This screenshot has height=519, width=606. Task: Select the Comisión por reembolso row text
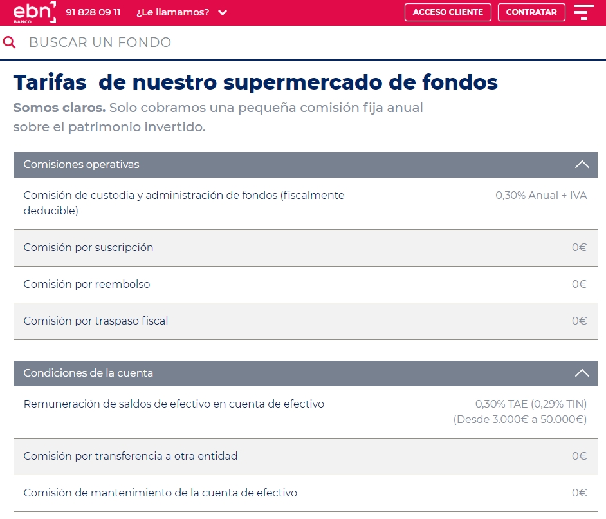(x=87, y=284)
